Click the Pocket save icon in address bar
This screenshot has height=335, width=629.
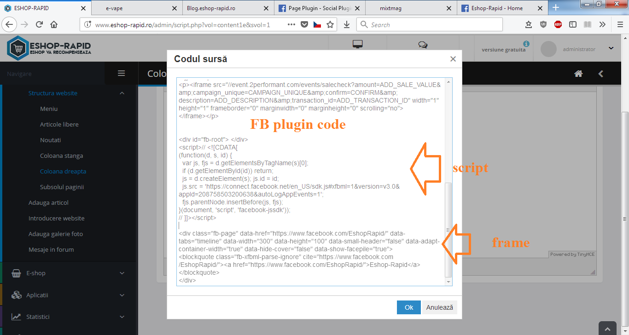point(304,25)
